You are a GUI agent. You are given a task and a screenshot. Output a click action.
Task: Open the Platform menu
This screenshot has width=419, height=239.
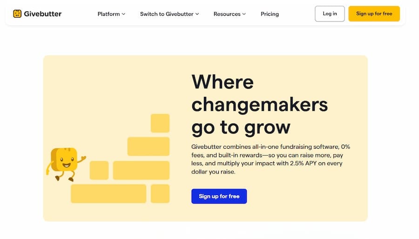(108, 14)
